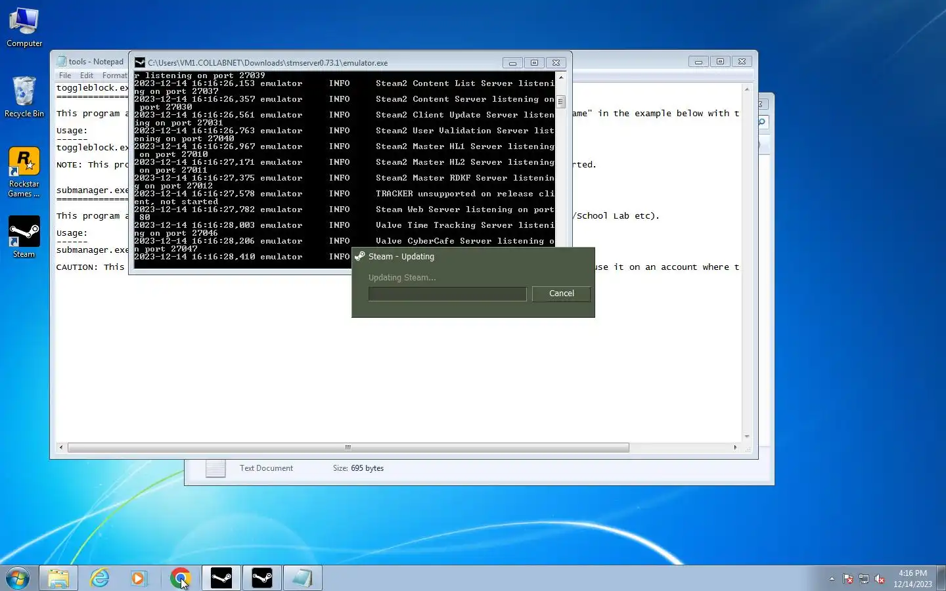Click the "Text Document" type label in Explorer
This screenshot has width=946, height=591.
tap(266, 468)
